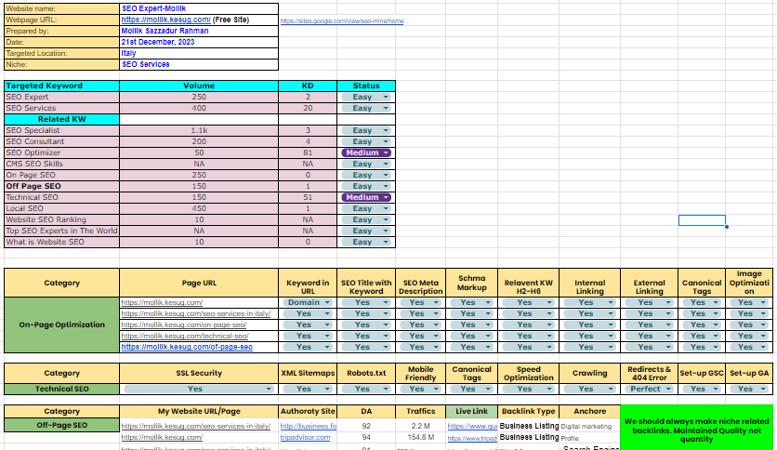
Task: Open the business.fo authority site link
Action: [309, 426]
